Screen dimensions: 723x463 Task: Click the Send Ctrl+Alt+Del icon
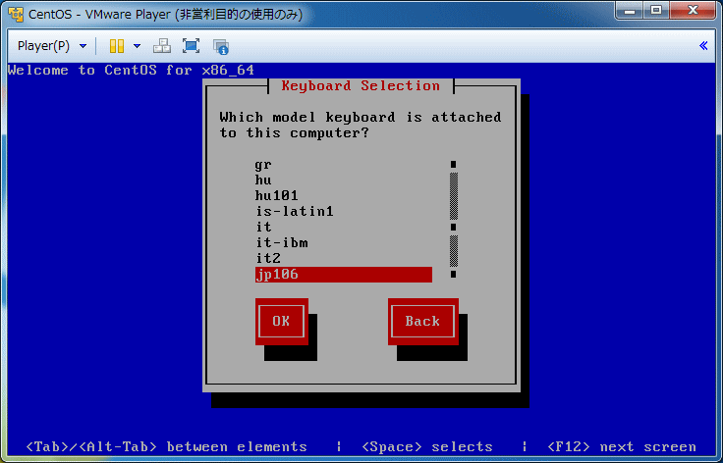[162, 46]
